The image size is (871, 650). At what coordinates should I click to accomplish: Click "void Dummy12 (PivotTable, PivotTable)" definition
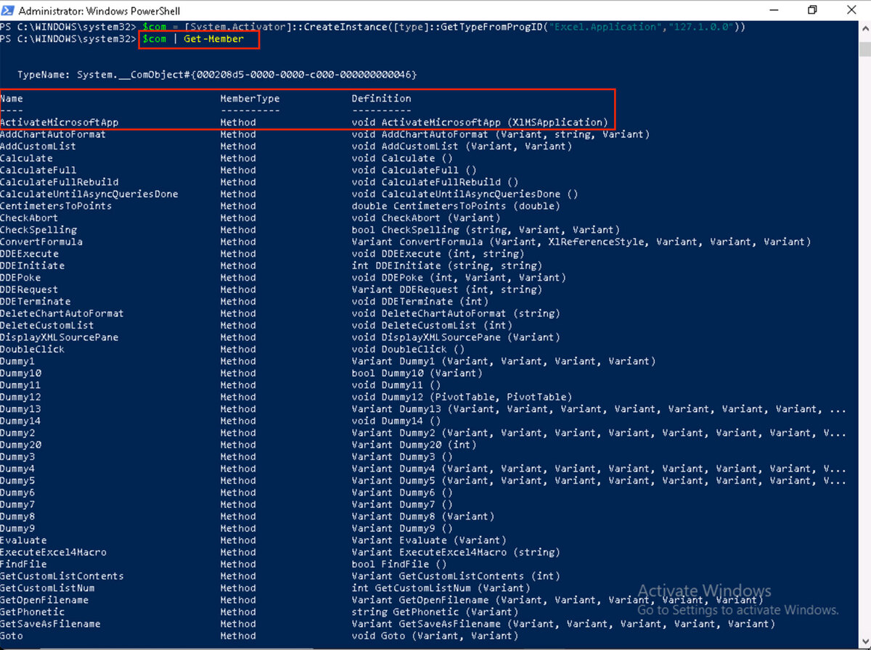pos(462,397)
